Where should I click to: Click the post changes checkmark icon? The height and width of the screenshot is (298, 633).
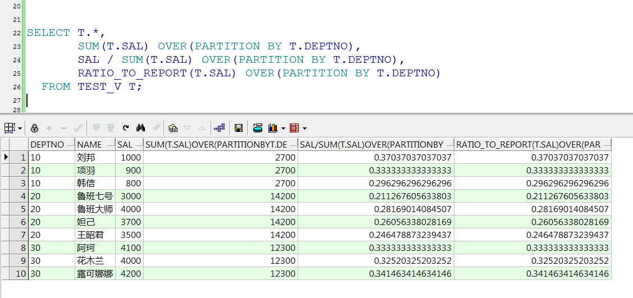78,128
